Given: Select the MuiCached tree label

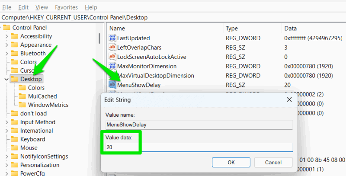Looking at the screenshot, I should [42, 96].
